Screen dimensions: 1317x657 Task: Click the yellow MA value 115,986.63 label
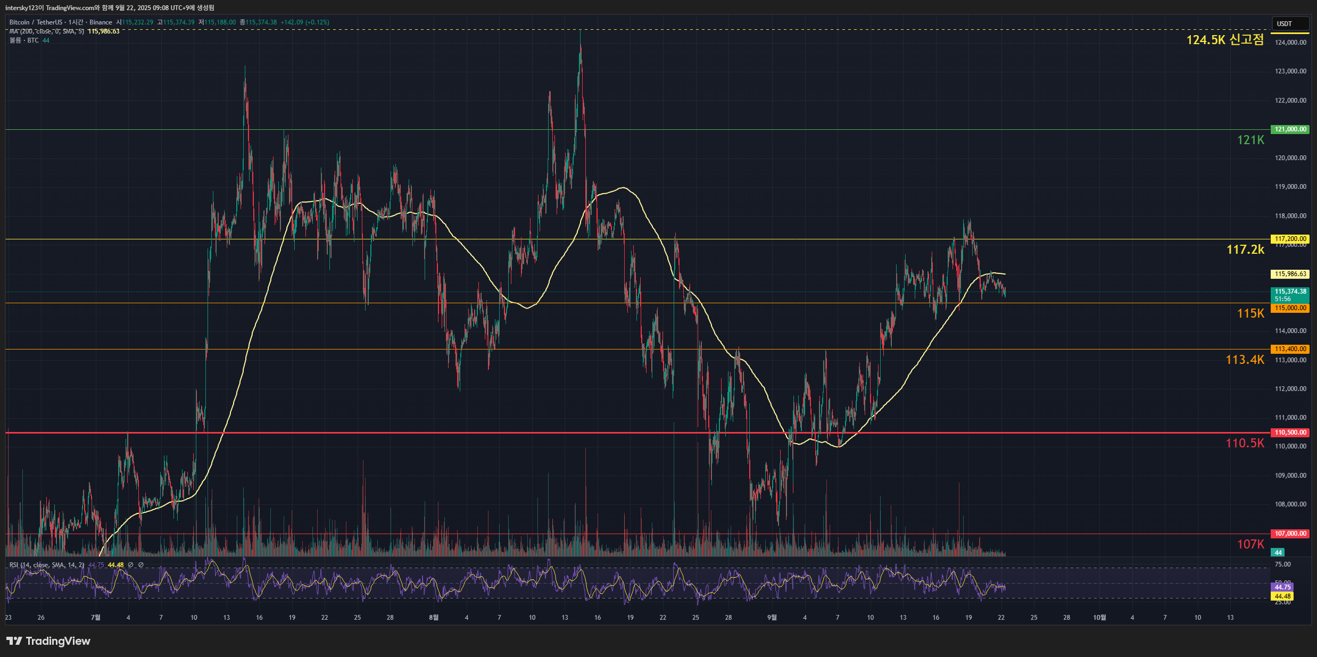click(x=1290, y=274)
